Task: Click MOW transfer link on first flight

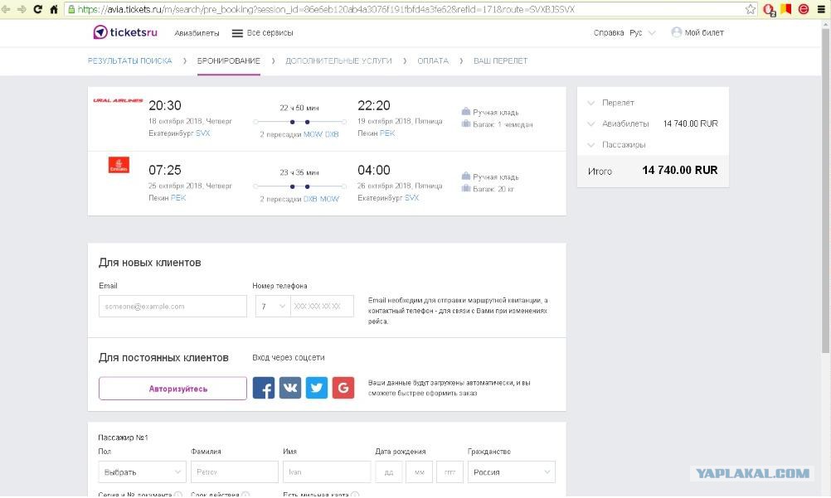Action: pos(313,134)
